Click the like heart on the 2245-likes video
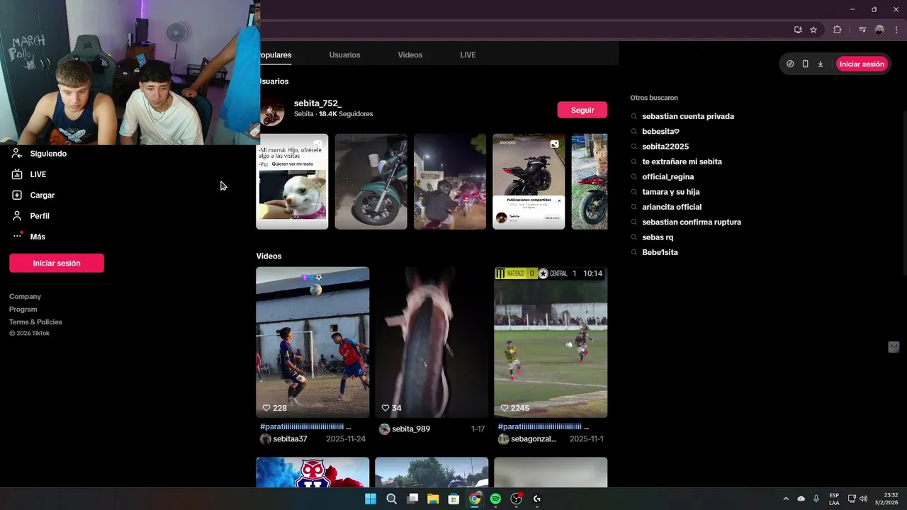The height and width of the screenshot is (510, 907). pyautogui.click(x=505, y=408)
